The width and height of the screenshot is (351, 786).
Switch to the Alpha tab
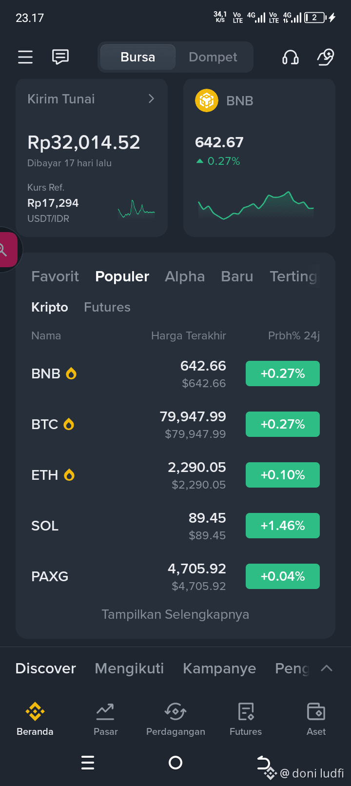(185, 276)
